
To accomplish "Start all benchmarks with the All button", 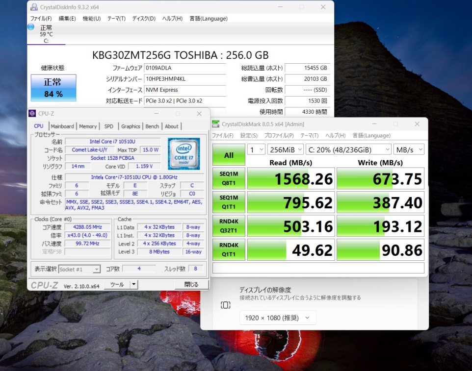I will [x=229, y=155].
